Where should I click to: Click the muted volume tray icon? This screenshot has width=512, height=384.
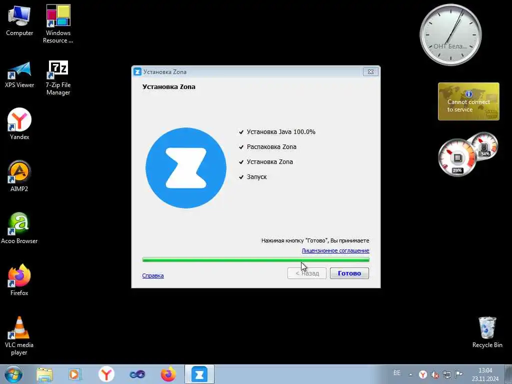pyautogui.click(x=434, y=374)
